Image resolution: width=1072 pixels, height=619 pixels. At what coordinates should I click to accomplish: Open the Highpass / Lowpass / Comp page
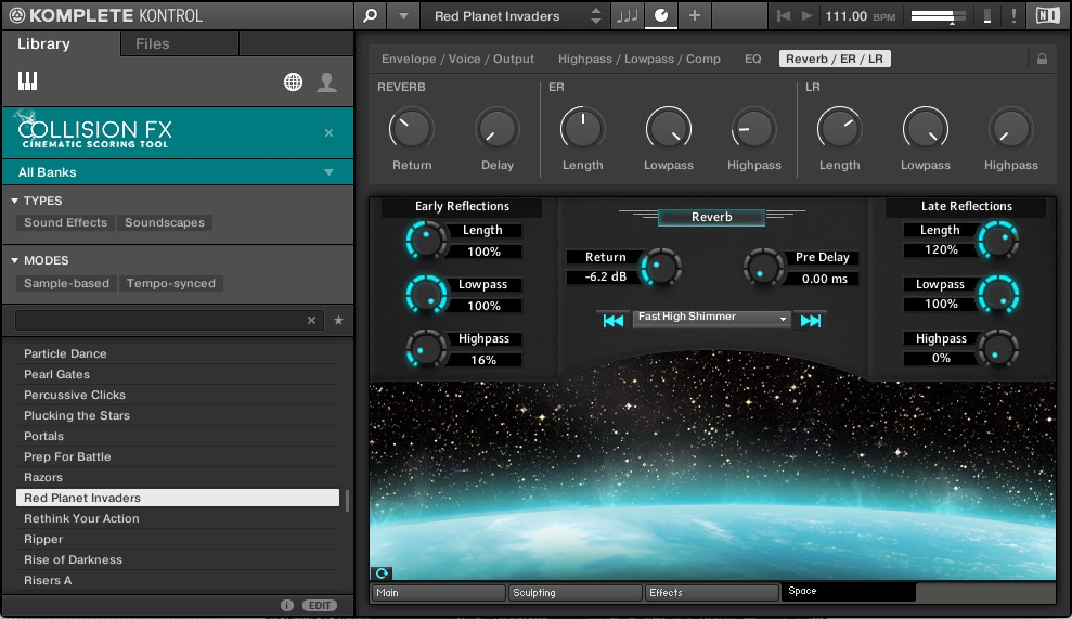pos(639,59)
